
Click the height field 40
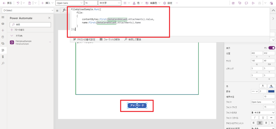click(269, 61)
